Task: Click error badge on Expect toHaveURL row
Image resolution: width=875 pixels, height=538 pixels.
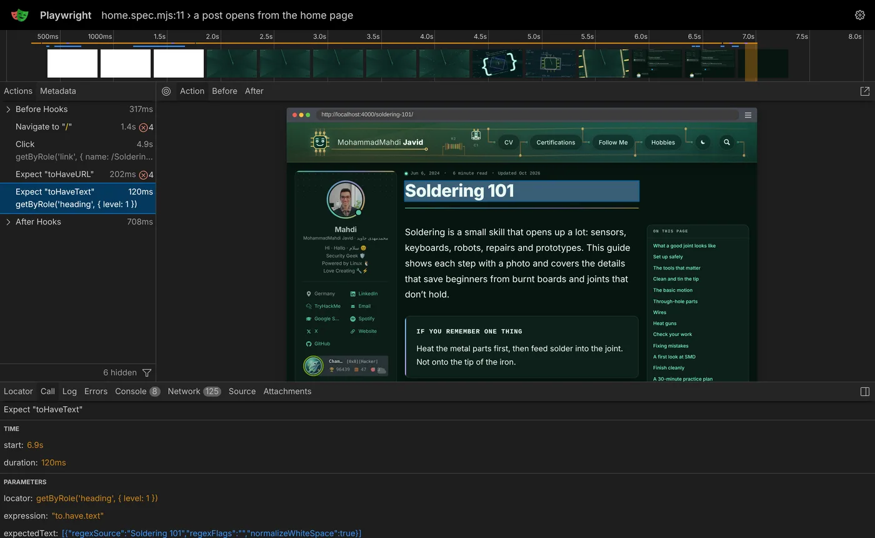Action: tap(146, 175)
